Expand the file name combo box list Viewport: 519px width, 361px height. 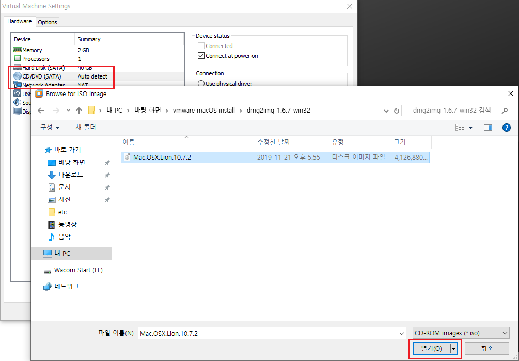point(402,334)
